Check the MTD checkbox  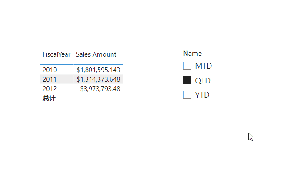pos(187,66)
